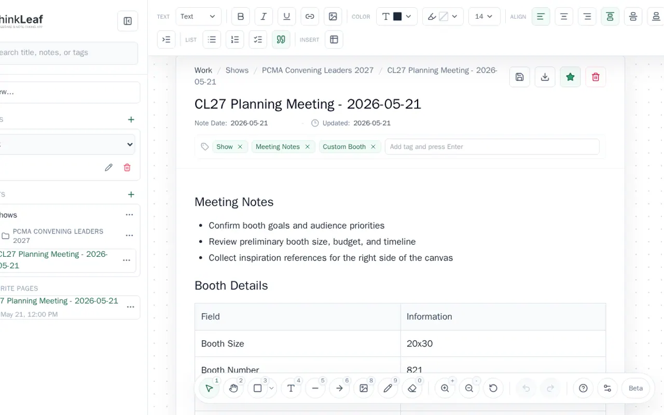Apply numbered list formatting
Screen dimensions: 664x415
235,39
